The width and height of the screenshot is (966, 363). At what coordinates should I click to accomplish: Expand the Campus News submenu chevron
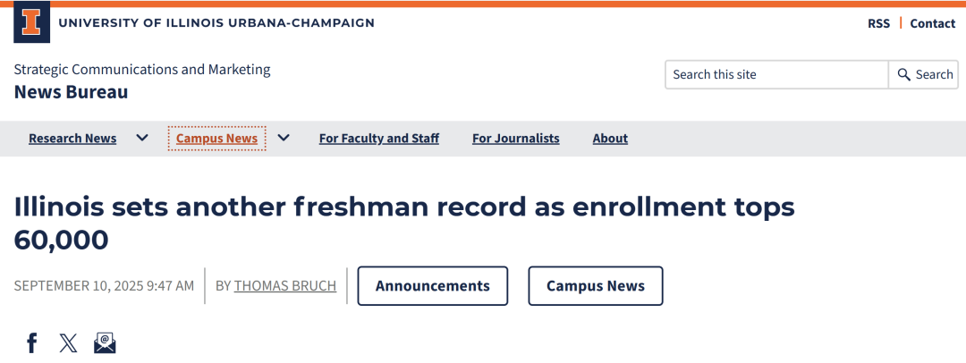point(284,138)
